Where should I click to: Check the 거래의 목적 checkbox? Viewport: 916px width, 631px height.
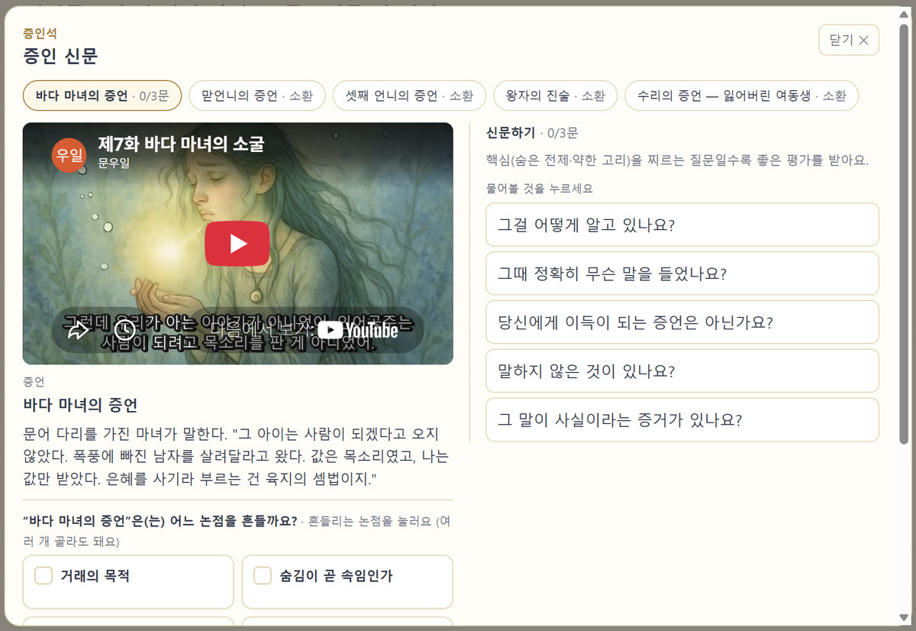[44, 575]
